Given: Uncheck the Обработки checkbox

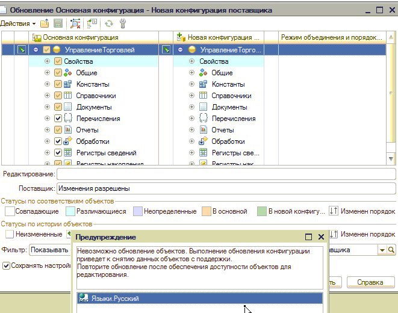Looking at the screenshot, I should point(58,141).
